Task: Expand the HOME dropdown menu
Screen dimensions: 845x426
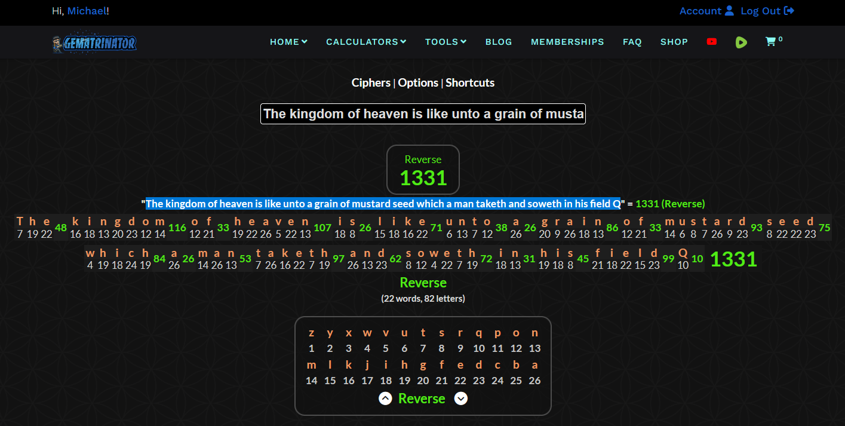Action: (x=288, y=42)
